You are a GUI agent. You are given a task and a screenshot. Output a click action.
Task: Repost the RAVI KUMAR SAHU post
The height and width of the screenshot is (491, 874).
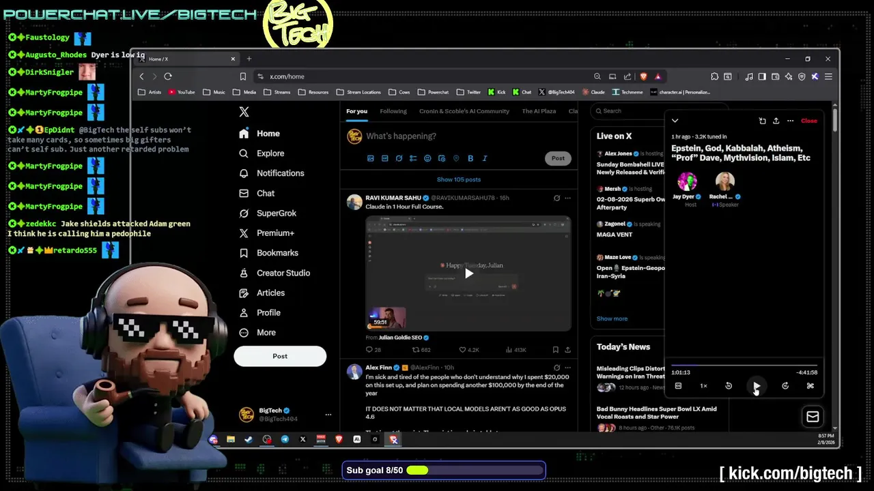click(421, 350)
